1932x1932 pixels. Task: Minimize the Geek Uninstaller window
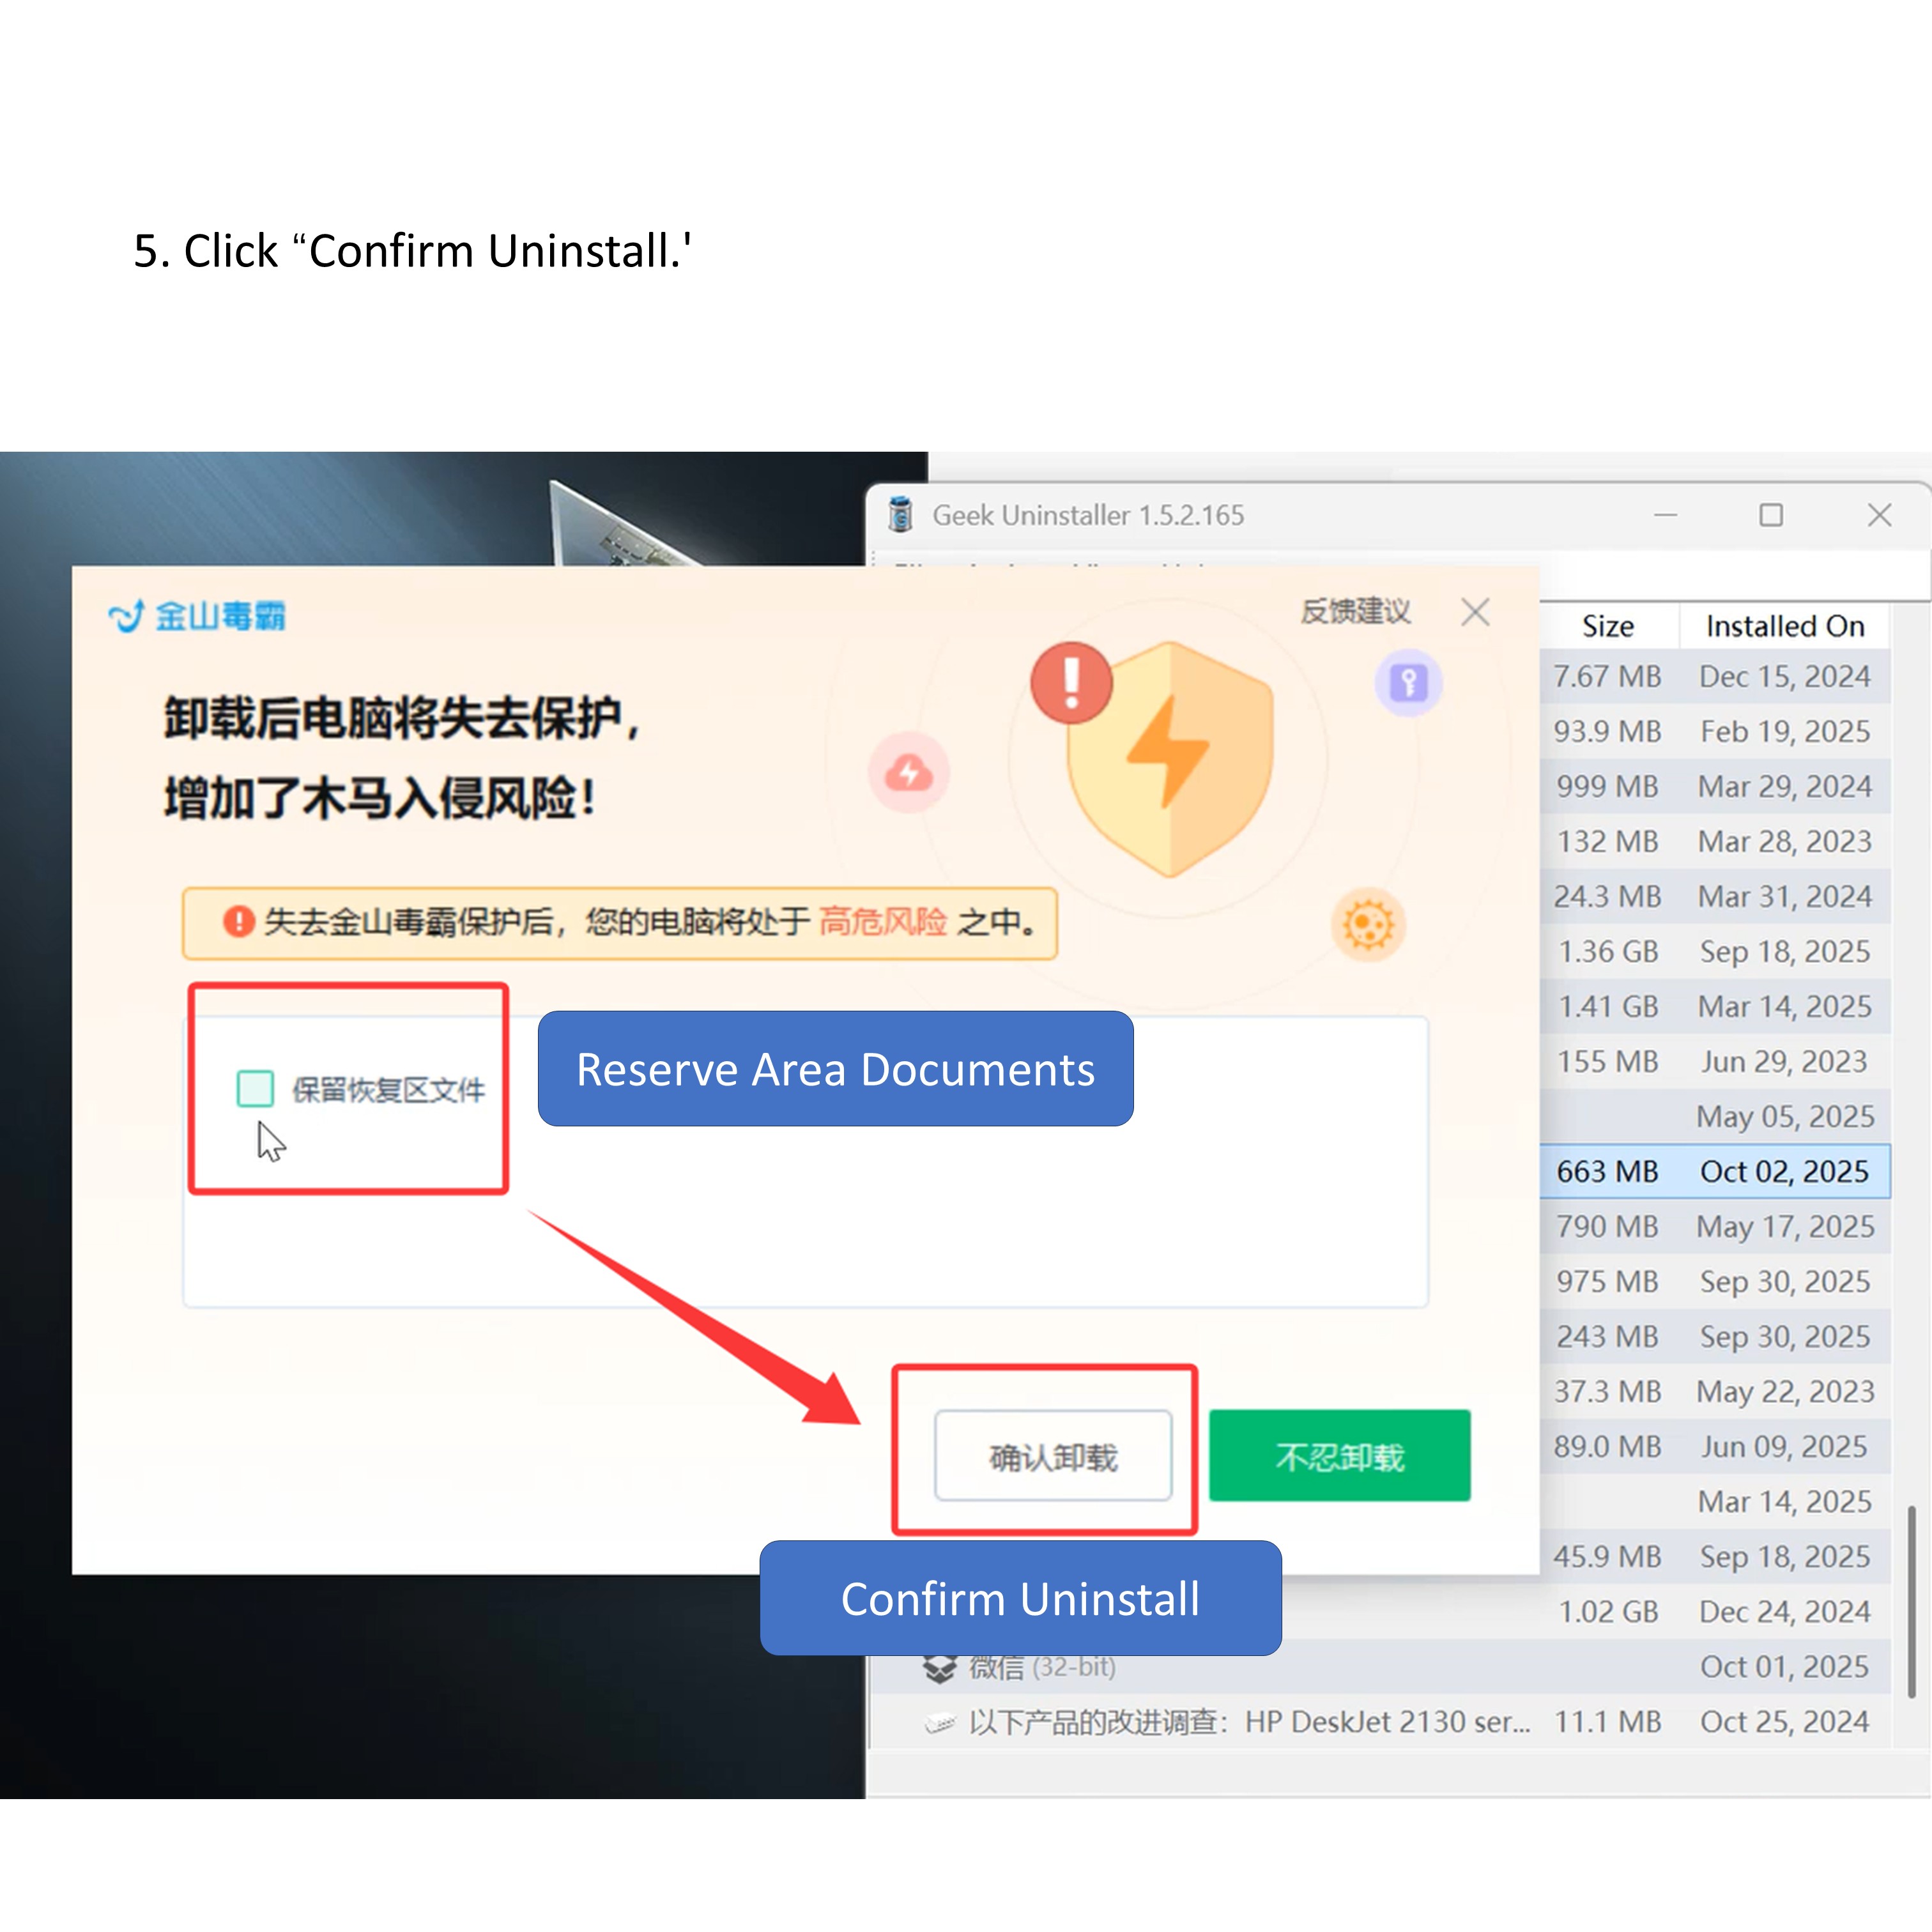point(1665,515)
